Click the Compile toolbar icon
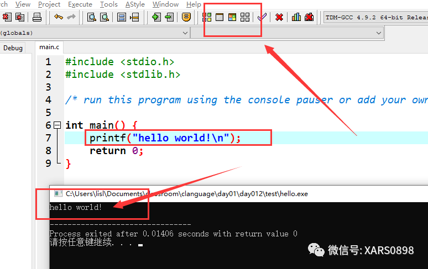Image resolution: width=428 pixels, height=269 pixels. pyautogui.click(x=207, y=17)
